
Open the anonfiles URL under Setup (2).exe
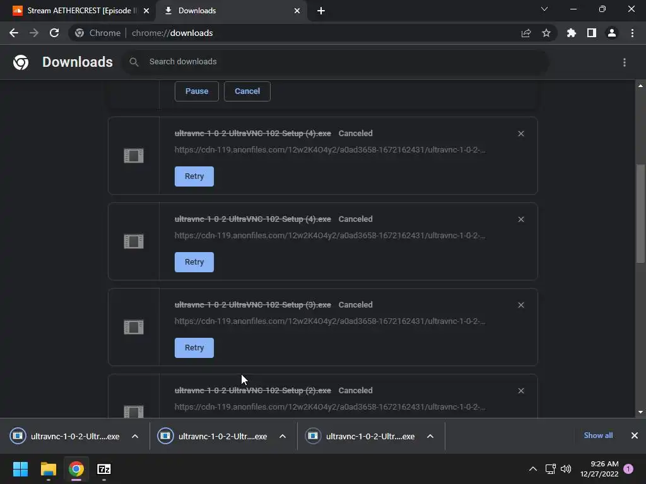click(330, 406)
